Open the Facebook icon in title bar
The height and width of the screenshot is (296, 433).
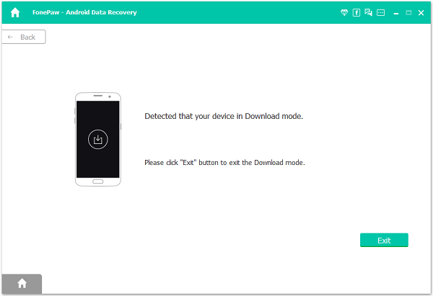pos(357,12)
